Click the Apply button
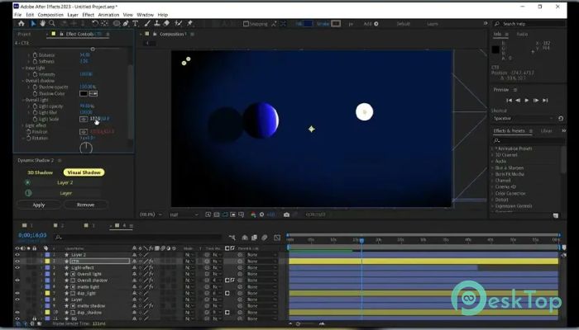Image resolution: width=579 pixels, height=330 pixels. tap(39, 204)
